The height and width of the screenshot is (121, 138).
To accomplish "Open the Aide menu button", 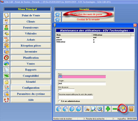I will [x=31, y=100].
